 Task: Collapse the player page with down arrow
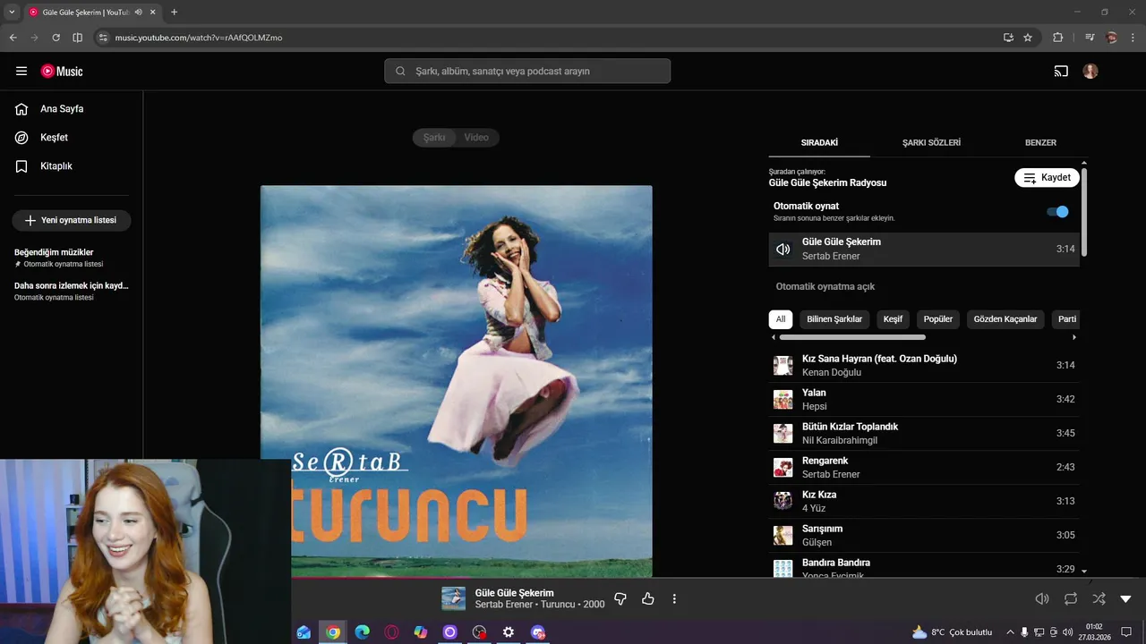pos(1126,598)
